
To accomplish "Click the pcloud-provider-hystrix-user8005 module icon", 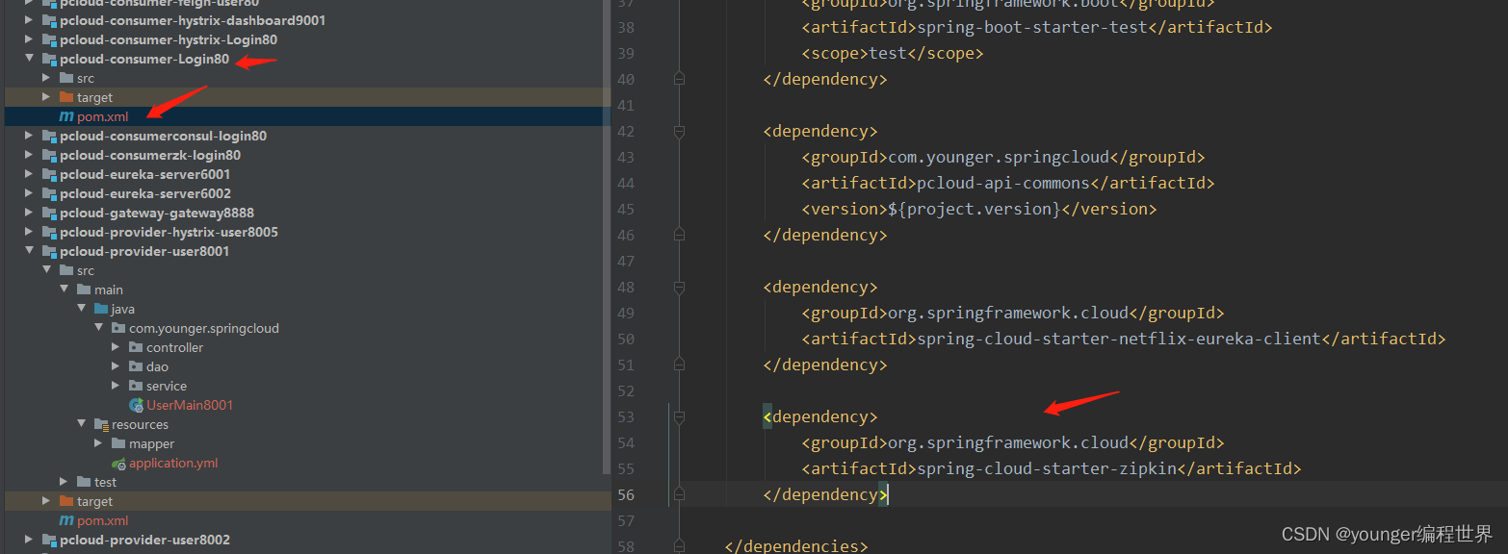I will pyautogui.click(x=49, y=232).
